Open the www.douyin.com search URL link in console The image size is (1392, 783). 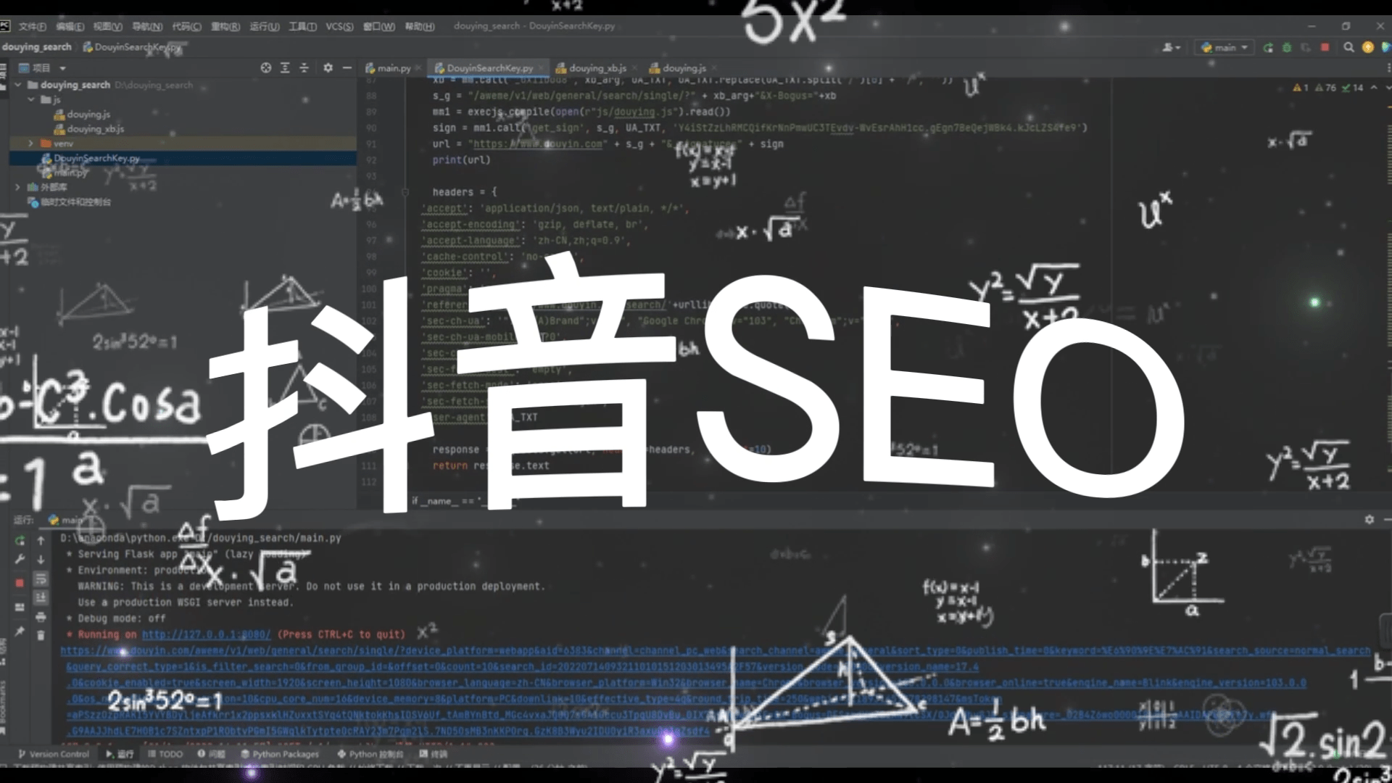(x=716, y=651)
